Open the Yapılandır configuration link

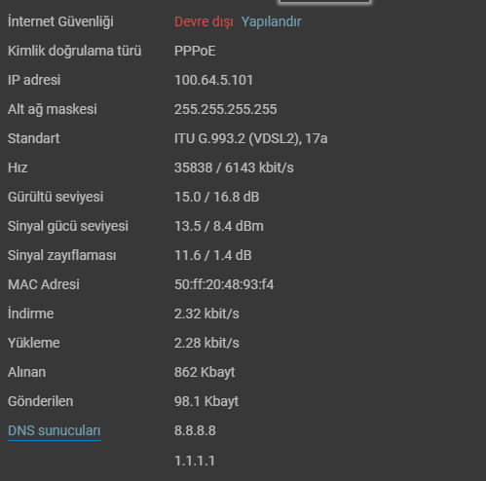[x=271, y=21]
